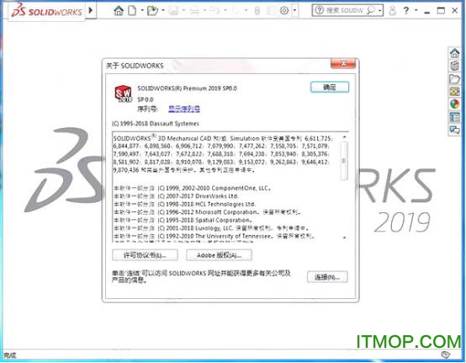Viewport: 466px width, 363px height.
Task: Click the text 'SOLIDWORKS(R) Premium 2019 SP0.0'
Action: pos(188,88)
